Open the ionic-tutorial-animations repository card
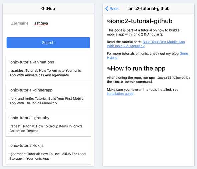 click(48, 68)
